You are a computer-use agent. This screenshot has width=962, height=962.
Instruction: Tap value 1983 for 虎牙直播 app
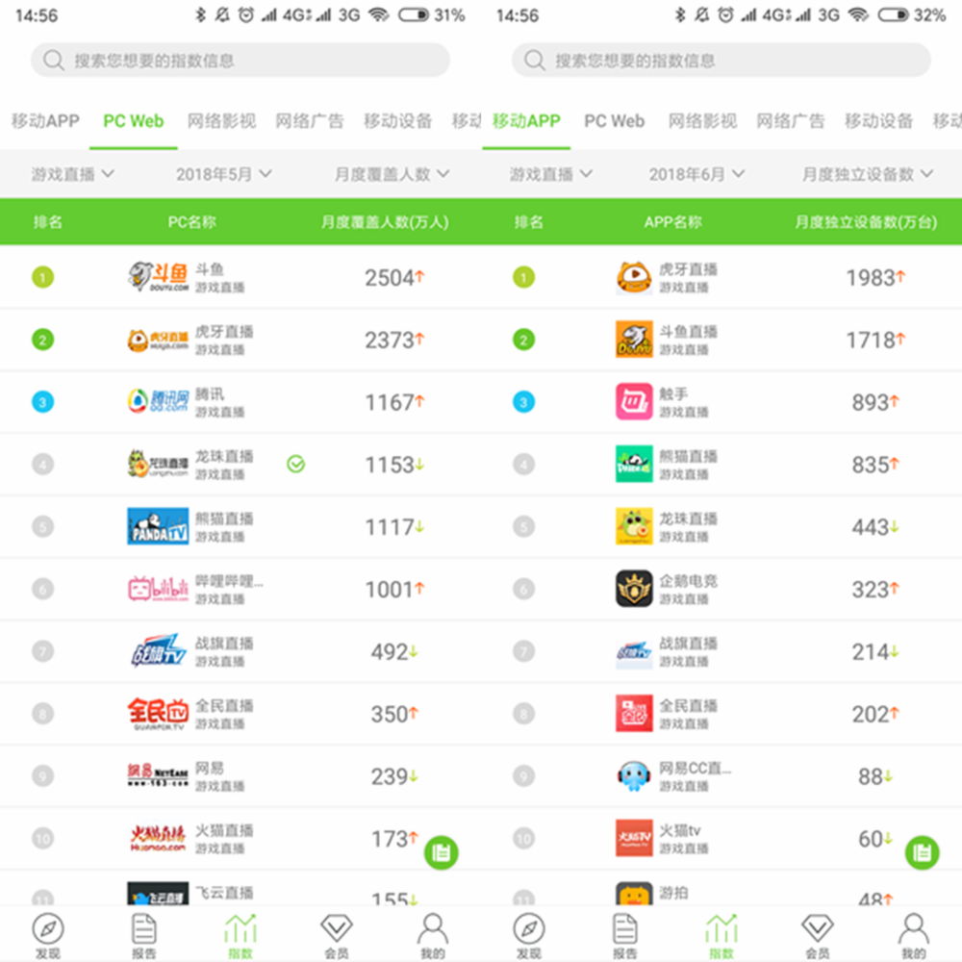(x=871, y=278)
